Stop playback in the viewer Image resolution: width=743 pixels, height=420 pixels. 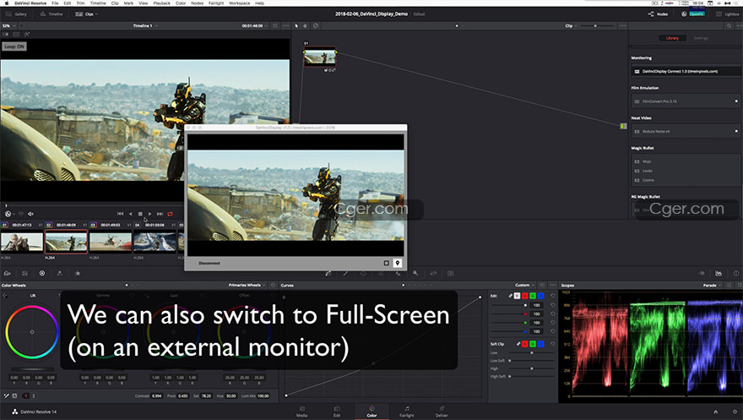140,214
